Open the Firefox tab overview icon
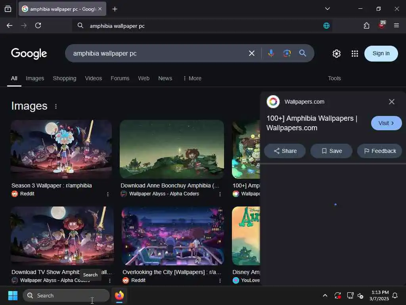This screenshot has height=305, width=406. pyautogui.click(x=8, y=9)
